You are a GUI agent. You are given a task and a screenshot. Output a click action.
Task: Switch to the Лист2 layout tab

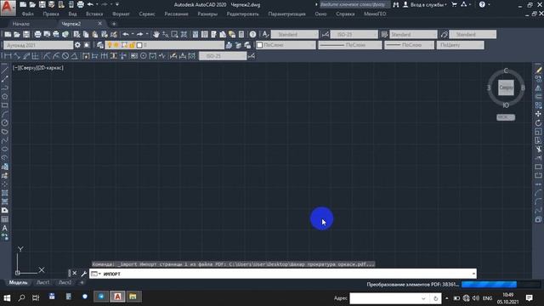tap(65, 282)
